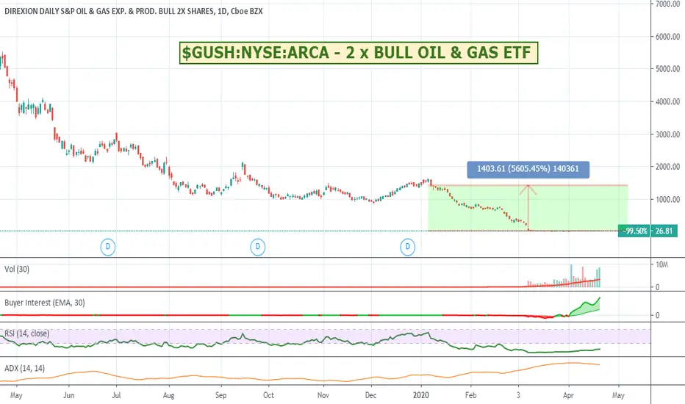The width and height of the screenshot is (685, 404).
Task: Click the Aug label on the time axis
Action: pos(168,395)
